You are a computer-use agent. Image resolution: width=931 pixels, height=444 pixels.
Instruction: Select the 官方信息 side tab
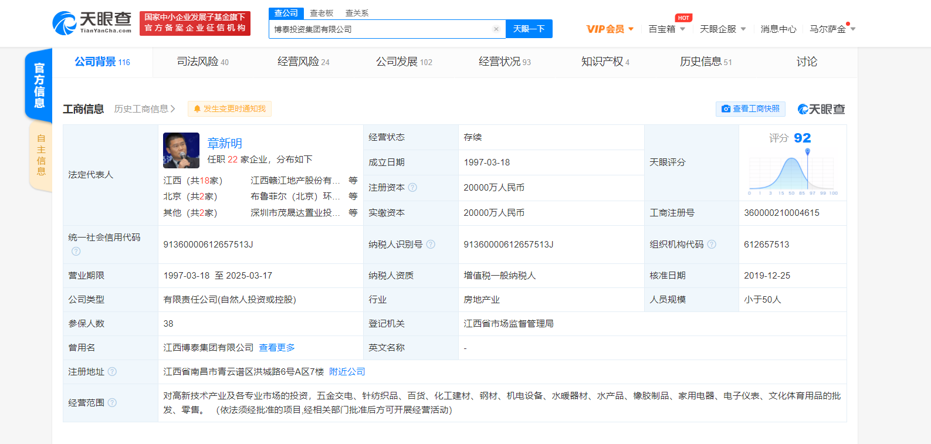pos(39,86)
